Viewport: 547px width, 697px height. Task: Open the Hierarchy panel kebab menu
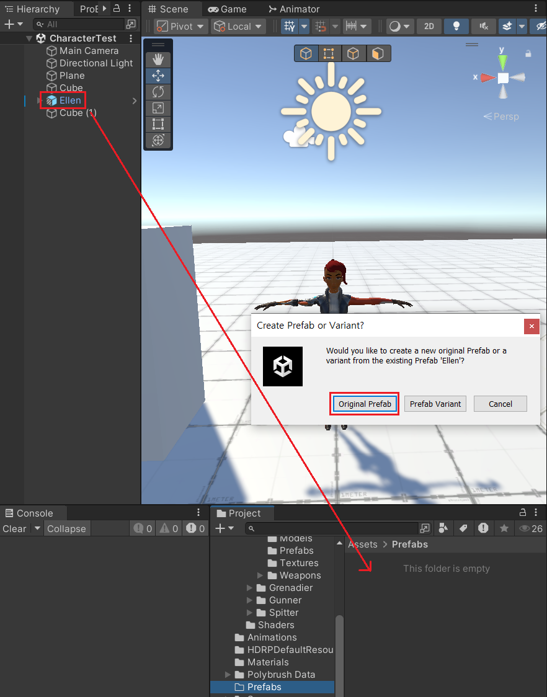(x=130, y=8)
